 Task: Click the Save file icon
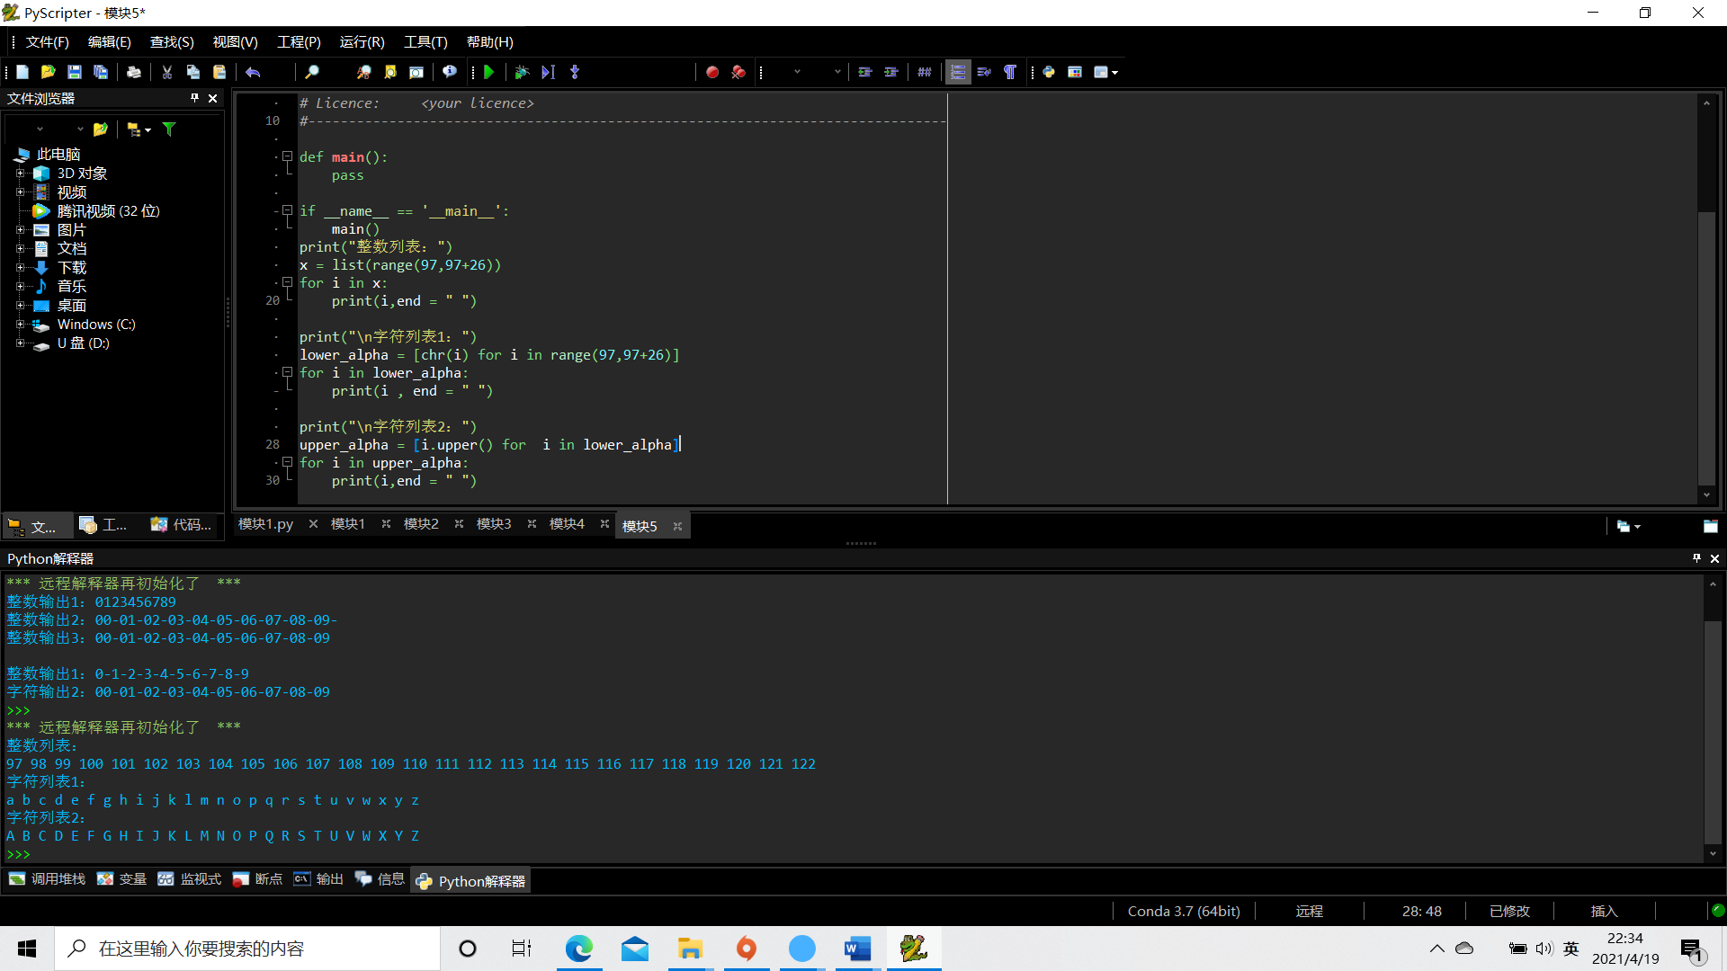tap(75, 72)
